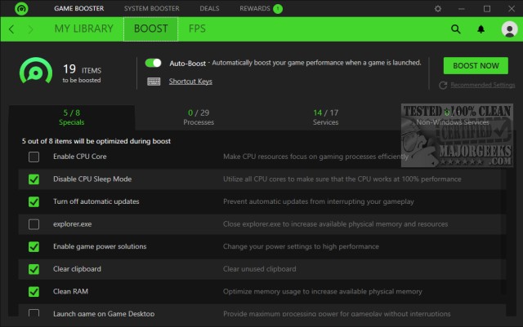
Task: Open the Processes 0/29 tab
Action: [199, 117]
